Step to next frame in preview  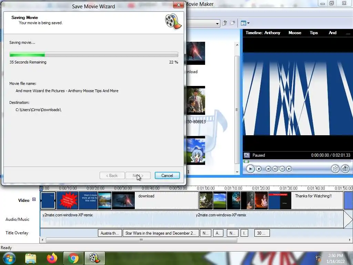click(x=282, y=169)
